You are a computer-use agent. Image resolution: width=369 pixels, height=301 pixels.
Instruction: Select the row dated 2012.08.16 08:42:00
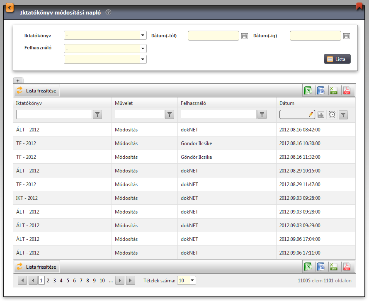pos(184,130)
